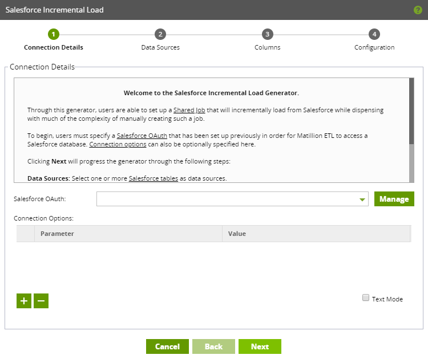Open the Connection options link
This screenshot has width=428, height=359.
point(118,144)
